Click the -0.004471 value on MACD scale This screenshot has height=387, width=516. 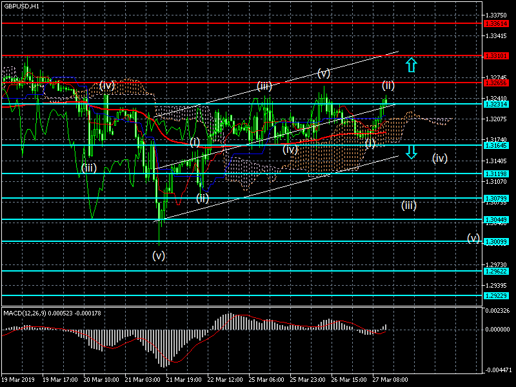point(497,370)
